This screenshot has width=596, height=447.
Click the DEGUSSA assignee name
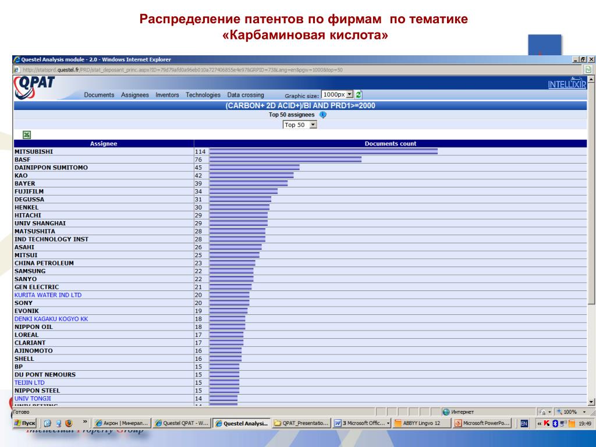tap(29, 200)
